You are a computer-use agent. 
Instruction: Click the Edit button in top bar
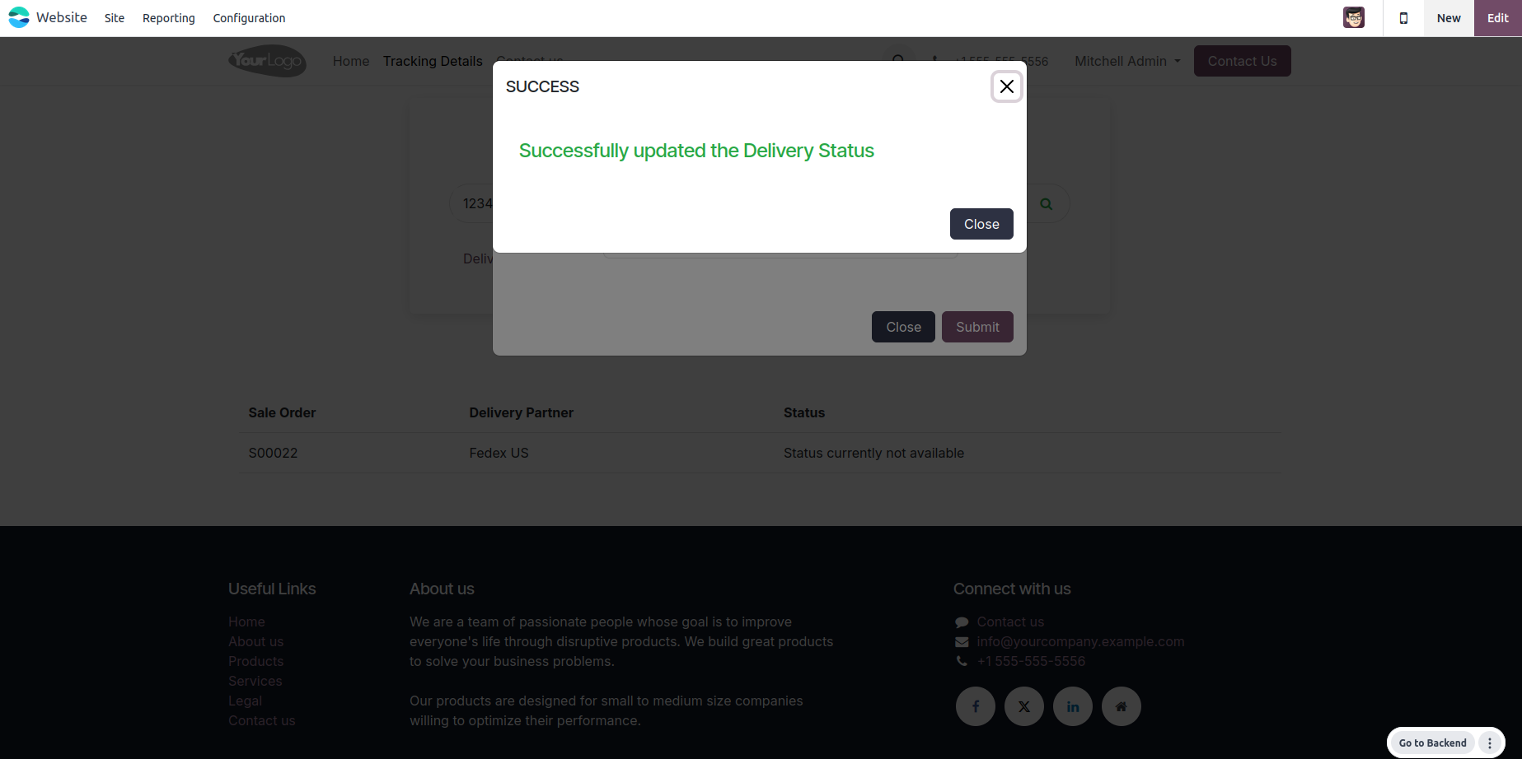[x=1497, y=18]
